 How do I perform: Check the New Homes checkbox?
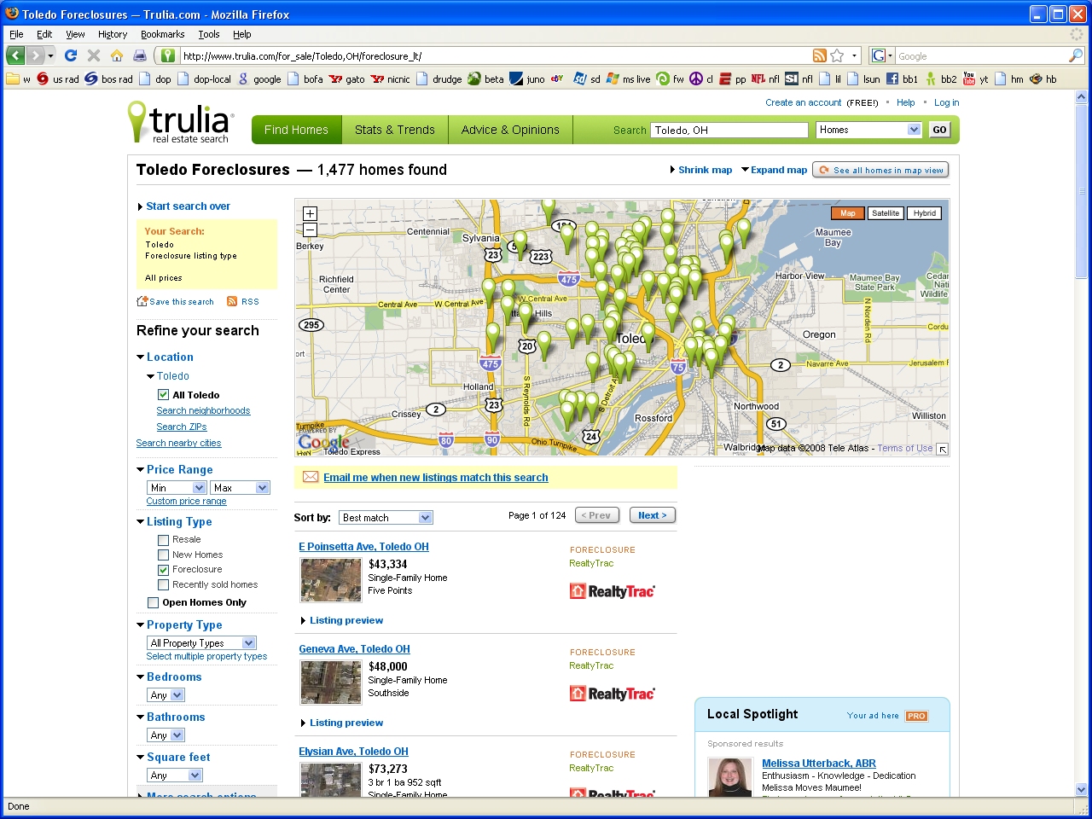coord(163,555)
